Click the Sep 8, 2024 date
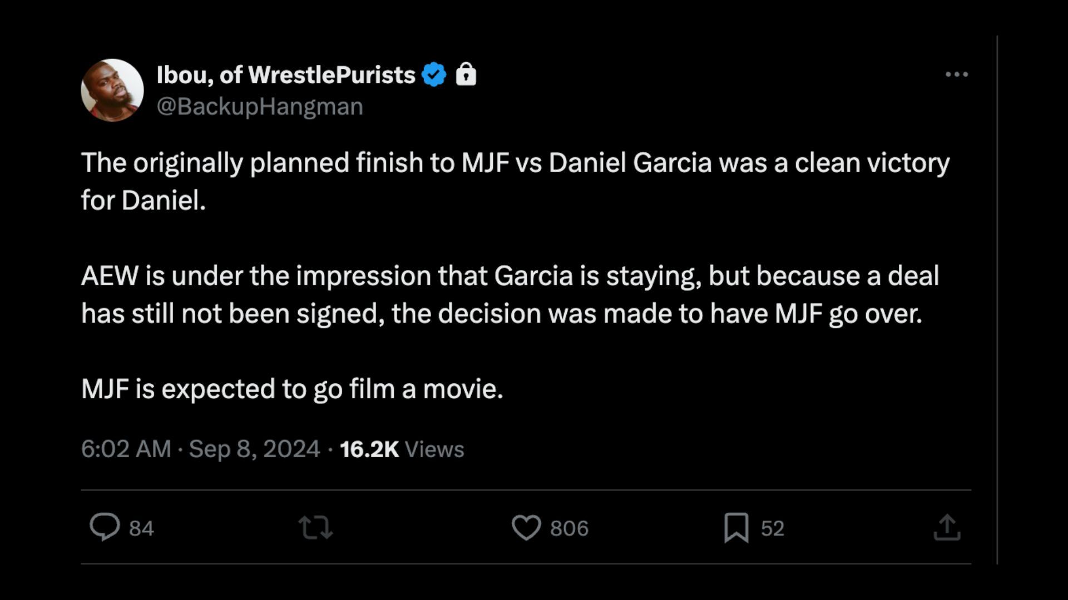The width and height of the screenshot is (1068, 600). point(254,449)
